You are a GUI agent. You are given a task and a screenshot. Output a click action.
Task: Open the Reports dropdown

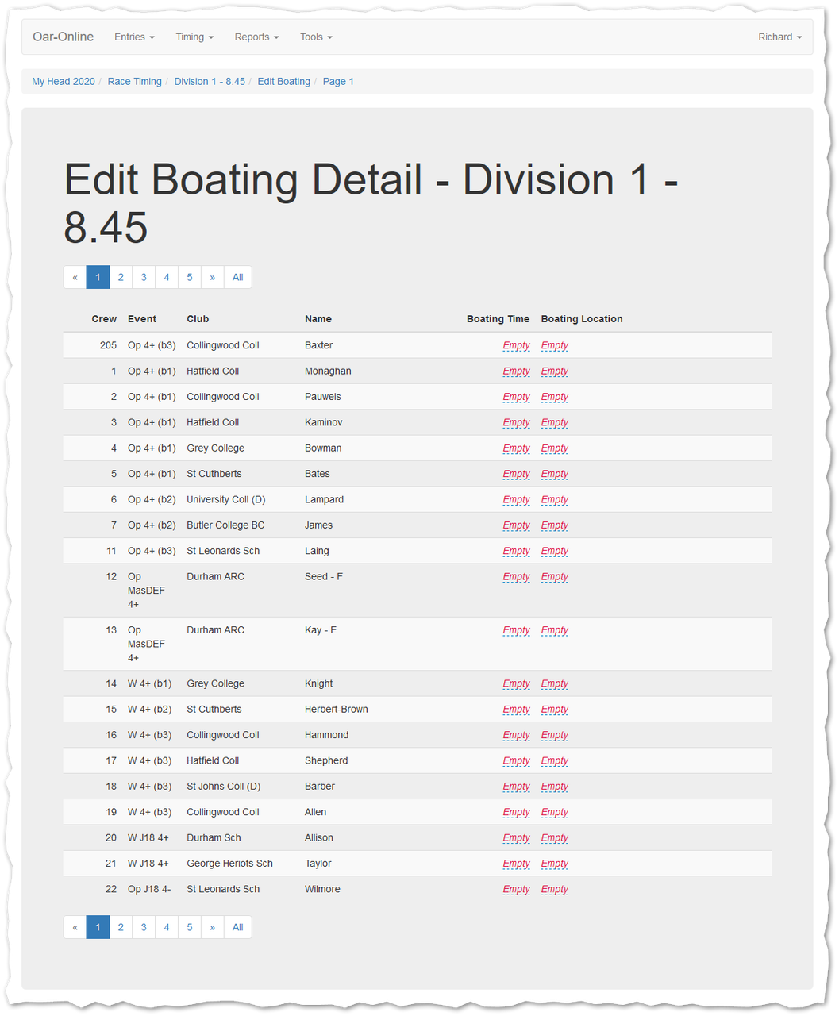(x=256, y=37)
